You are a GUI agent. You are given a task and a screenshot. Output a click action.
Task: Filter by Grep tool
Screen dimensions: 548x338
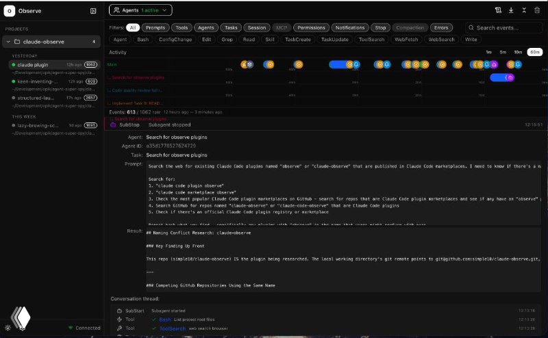[x=227, y=40]
